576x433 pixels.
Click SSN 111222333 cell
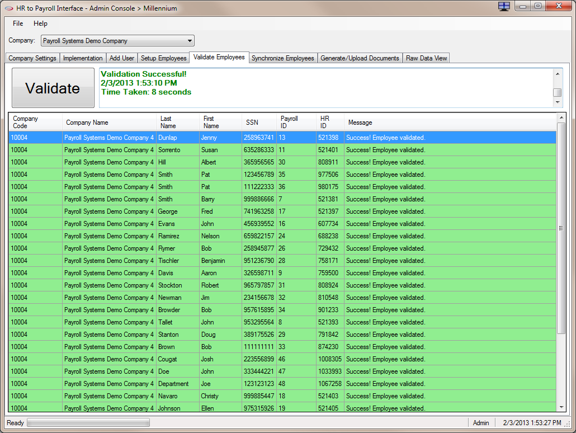[259, 187]
